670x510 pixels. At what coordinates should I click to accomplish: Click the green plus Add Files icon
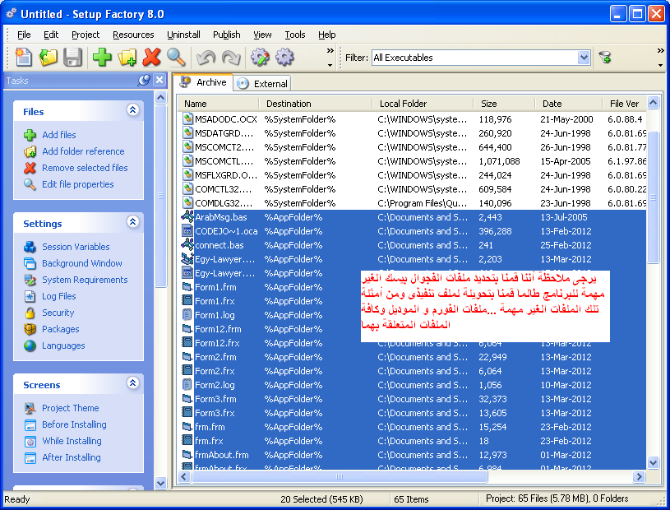pos(102,57)
